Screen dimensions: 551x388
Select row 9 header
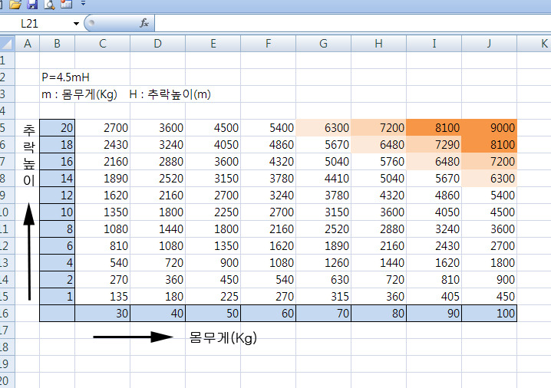[7, 196]
